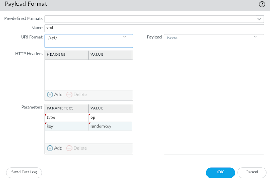The image size is (270, 184).
Task: Open the Payload dropdown chevron
Action: click(x=255, y=37)
